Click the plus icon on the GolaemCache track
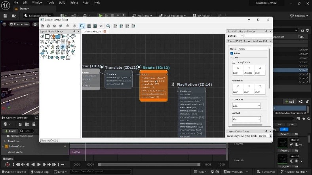The height and width of the screenshot is (175, 312). point(65,146)
